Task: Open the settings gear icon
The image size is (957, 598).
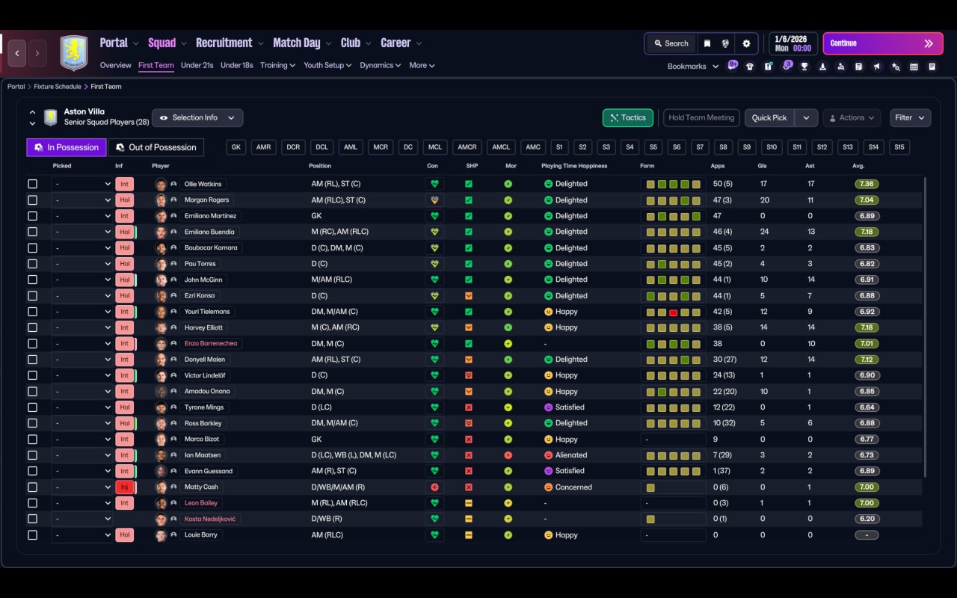Action: click(x=746, y=43)
